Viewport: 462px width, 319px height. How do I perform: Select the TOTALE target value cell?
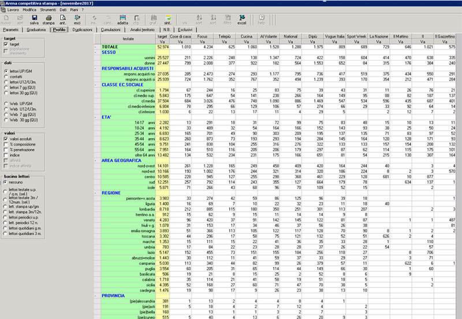tap(162, 47)
